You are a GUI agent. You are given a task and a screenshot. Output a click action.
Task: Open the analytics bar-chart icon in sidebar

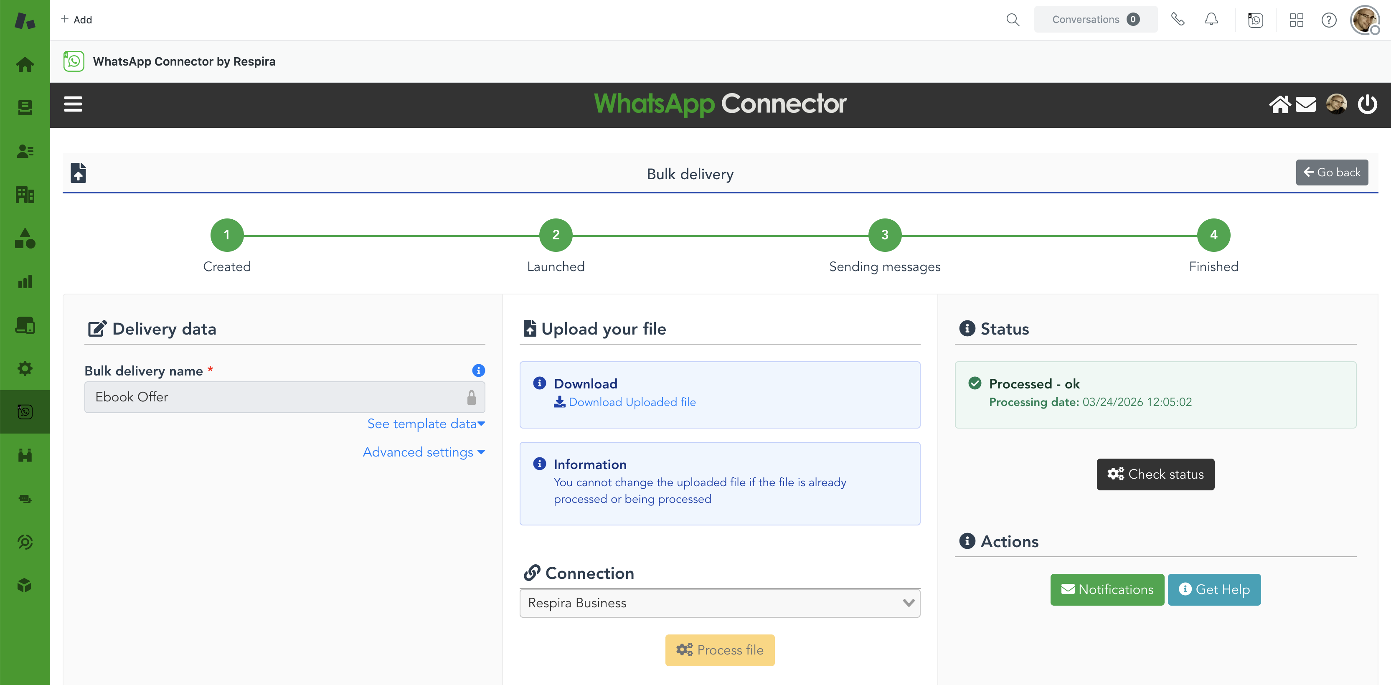point(25,281)
